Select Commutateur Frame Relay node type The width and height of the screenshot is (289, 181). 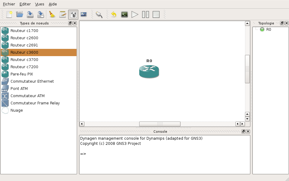point(39,103)
